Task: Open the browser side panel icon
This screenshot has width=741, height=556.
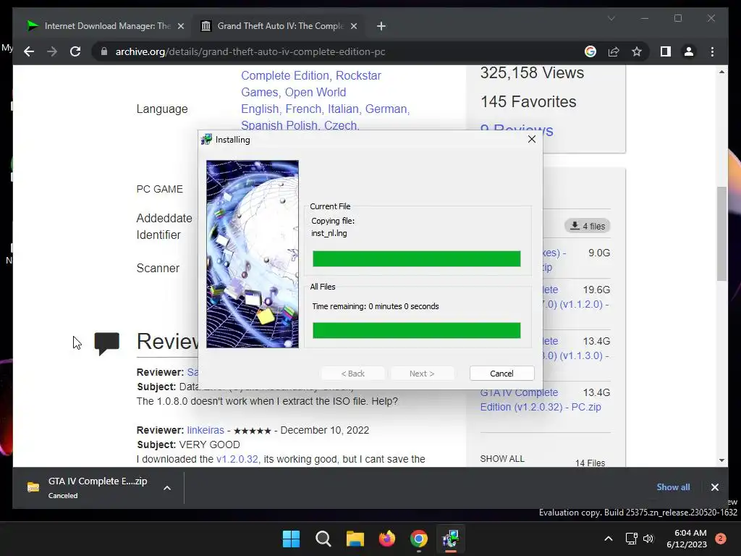Action: click(666, 51)
